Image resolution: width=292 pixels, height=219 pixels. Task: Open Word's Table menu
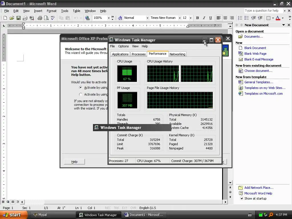[x=76, y=11]
